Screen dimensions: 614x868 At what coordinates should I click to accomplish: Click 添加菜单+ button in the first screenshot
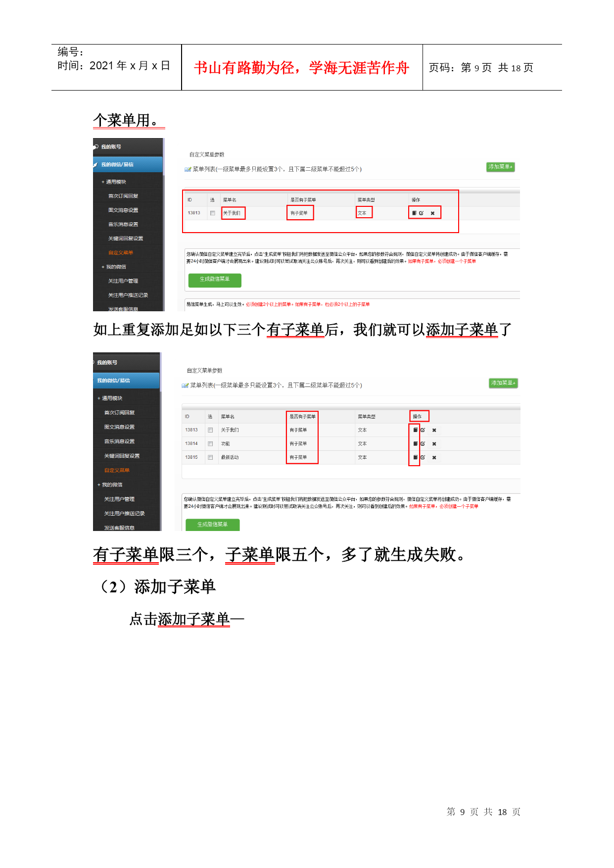[x=501, y=167]
